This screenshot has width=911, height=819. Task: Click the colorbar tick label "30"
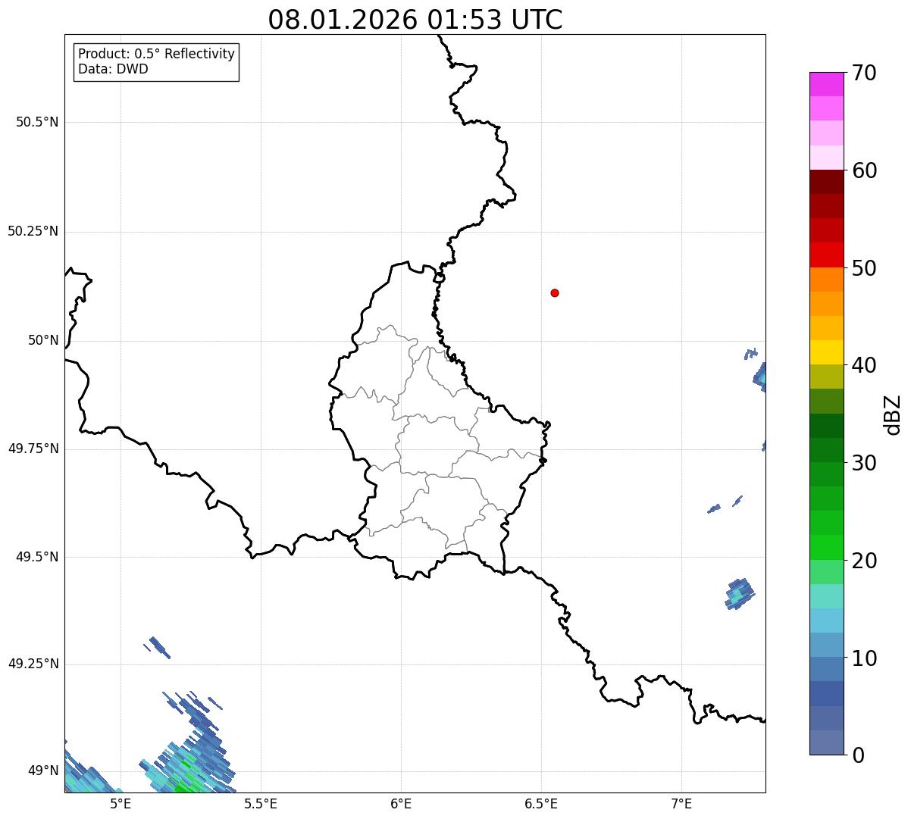point(864,463)
